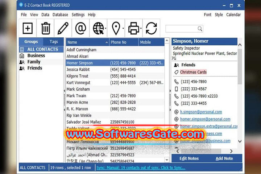Open the Database menu

[60, 15]
